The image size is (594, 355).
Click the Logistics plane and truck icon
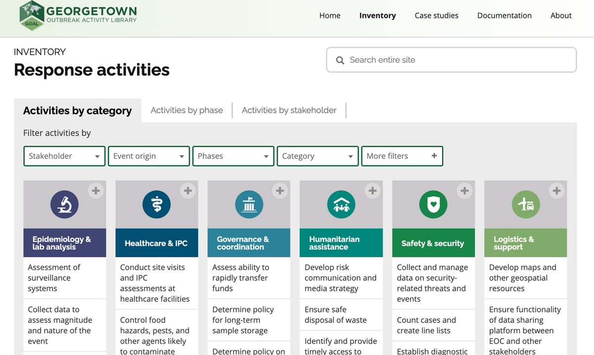[x=526, y=204]
